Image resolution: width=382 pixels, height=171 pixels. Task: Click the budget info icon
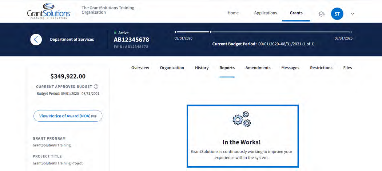point(96,87)
